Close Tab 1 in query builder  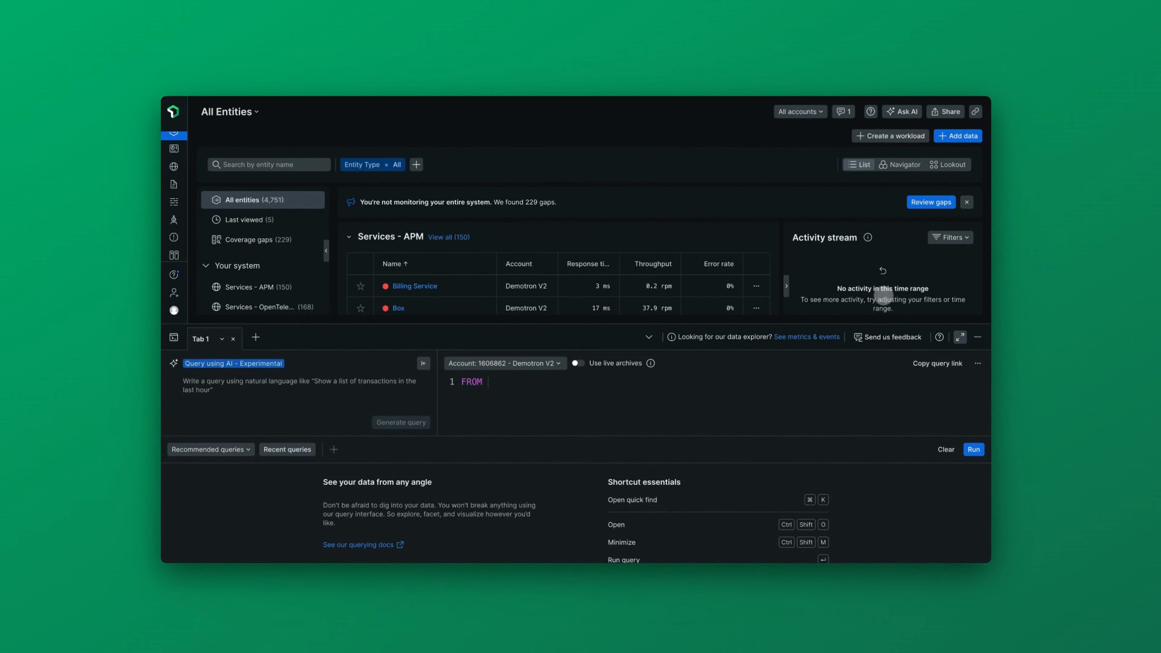coord(233,339)
